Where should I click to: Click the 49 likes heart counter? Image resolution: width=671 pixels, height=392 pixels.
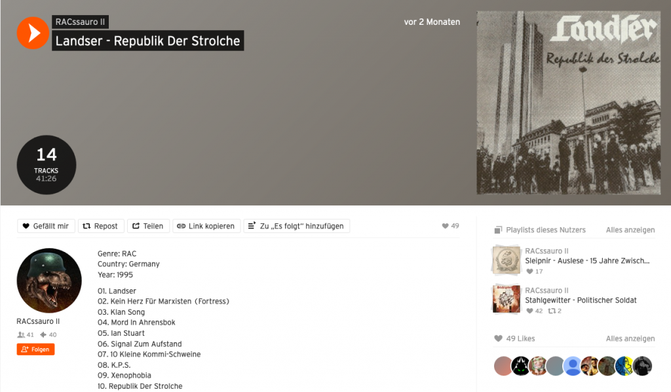[x=450, y=226]
